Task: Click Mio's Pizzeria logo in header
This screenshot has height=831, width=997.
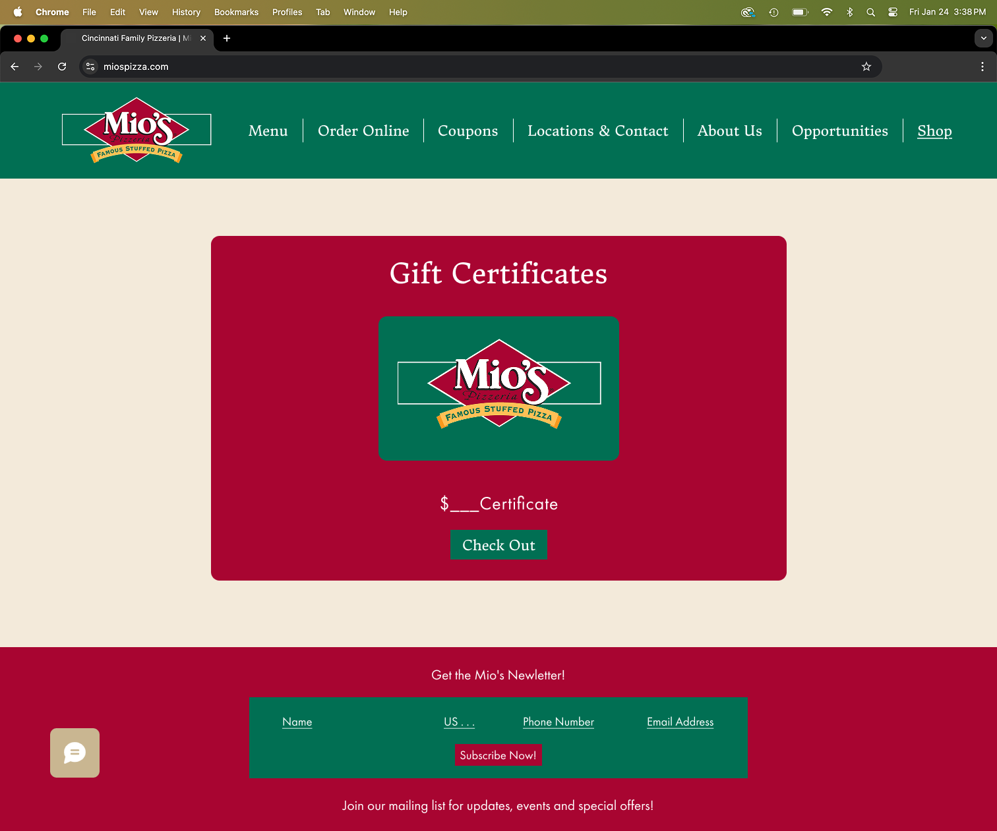Action: tap(136, 130)
